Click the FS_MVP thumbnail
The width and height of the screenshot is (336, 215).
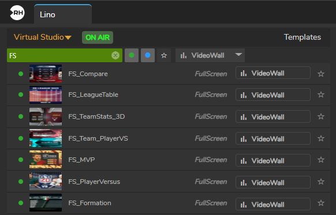coord(46,160)
